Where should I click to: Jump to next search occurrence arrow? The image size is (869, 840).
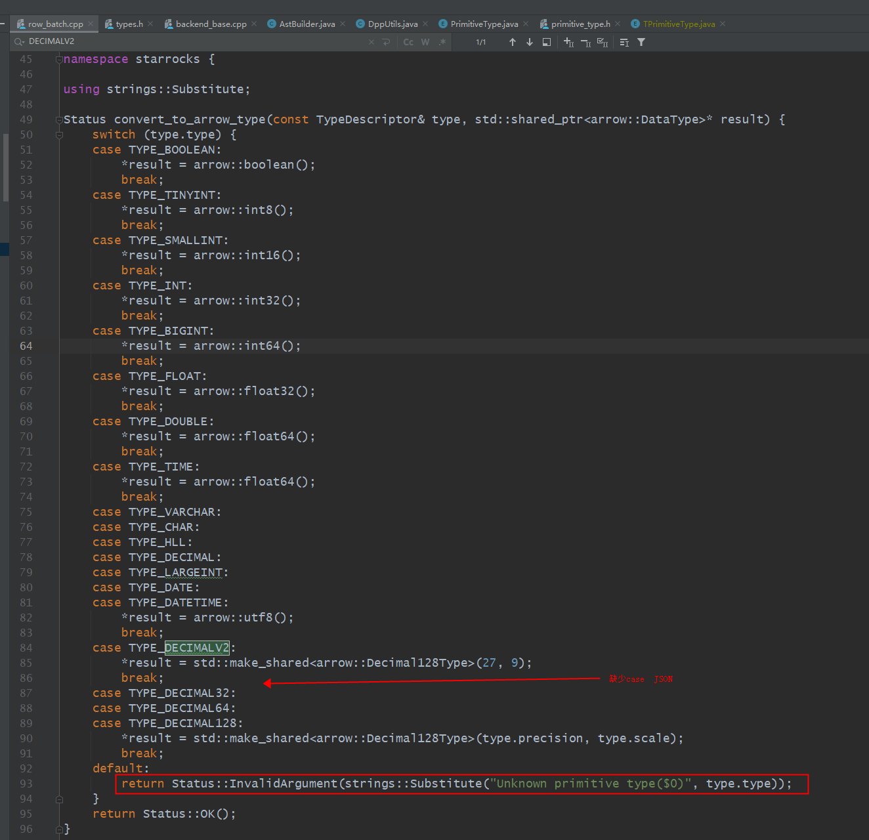[x=530, y=42]
